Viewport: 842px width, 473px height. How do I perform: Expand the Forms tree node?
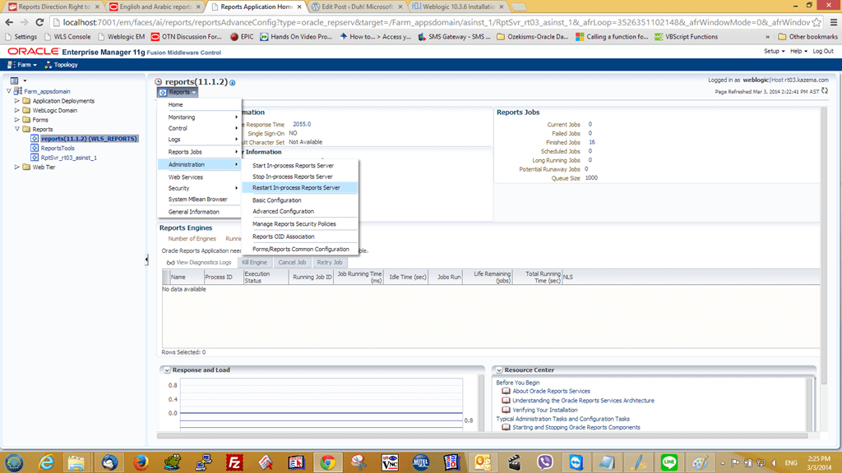pyautogui.click(x=17, y=120)
